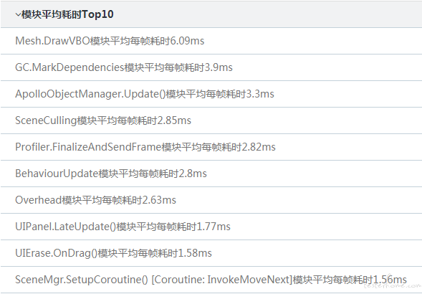Image resolution: width=422 pixels, height=294 pixels.
Task: Click SceneMgr.SetupCoroutine() InvokeMoveNext row
Action: pos(211,280)
